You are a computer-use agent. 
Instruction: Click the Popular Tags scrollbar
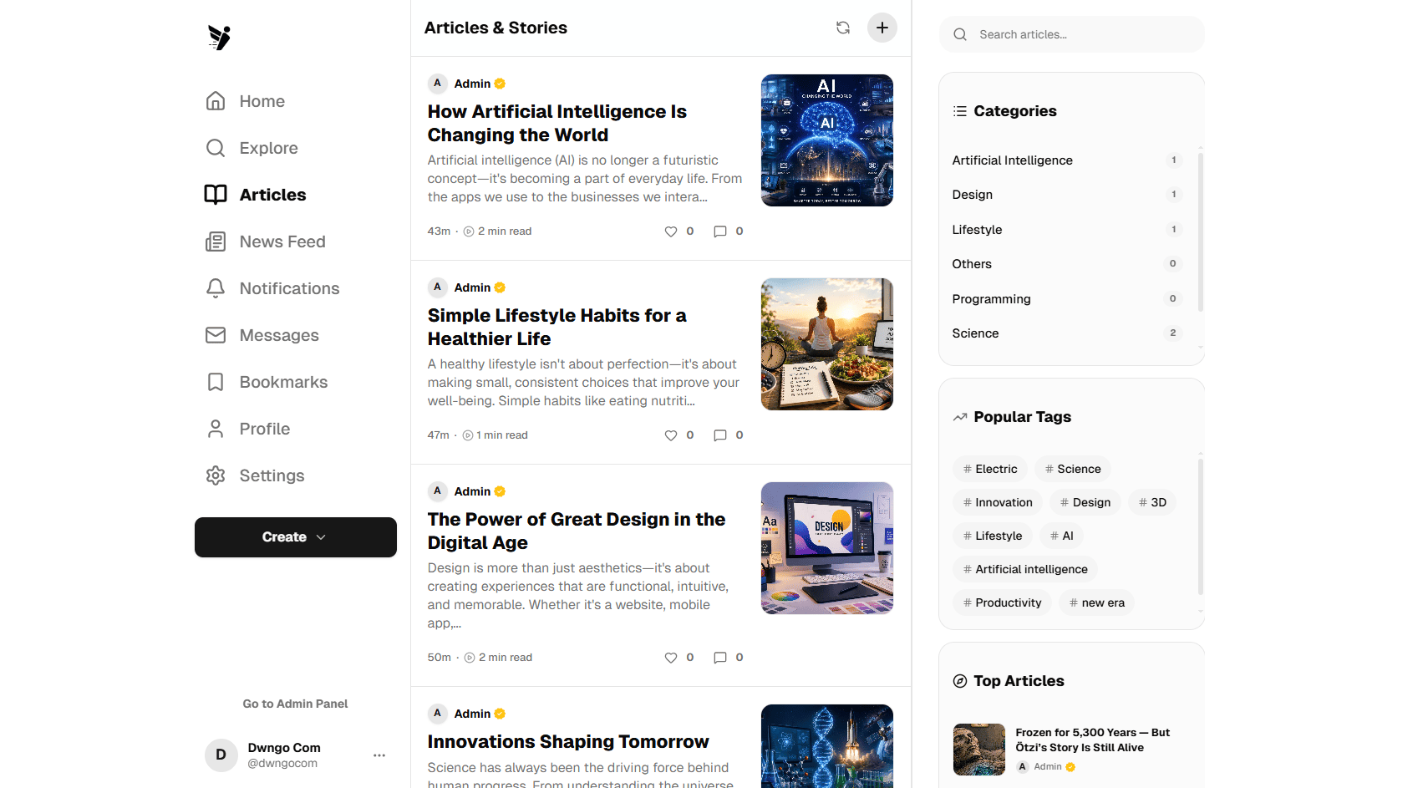click(1201, 526)
